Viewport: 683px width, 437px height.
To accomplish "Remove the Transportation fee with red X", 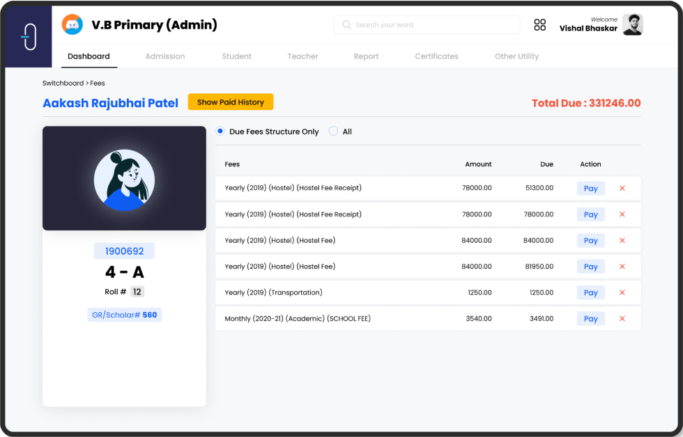I will 622,293.
